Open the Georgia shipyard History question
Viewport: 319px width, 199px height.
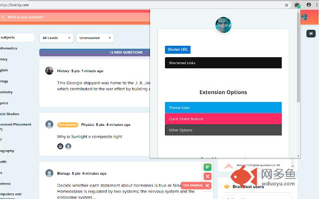tap(104, 86)
